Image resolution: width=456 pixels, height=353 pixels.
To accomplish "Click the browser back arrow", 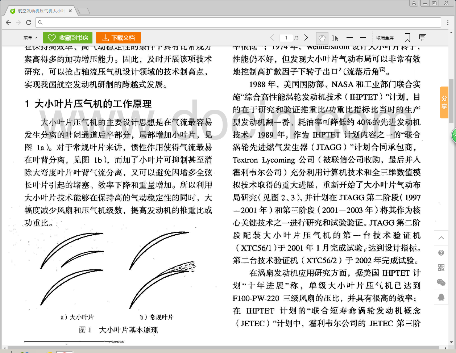I will coord(8,22).
